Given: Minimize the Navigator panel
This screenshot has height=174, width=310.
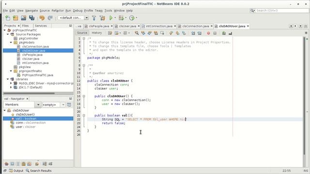Looking at the screenshot, I should pyautogui.click(x=70, y=99).
